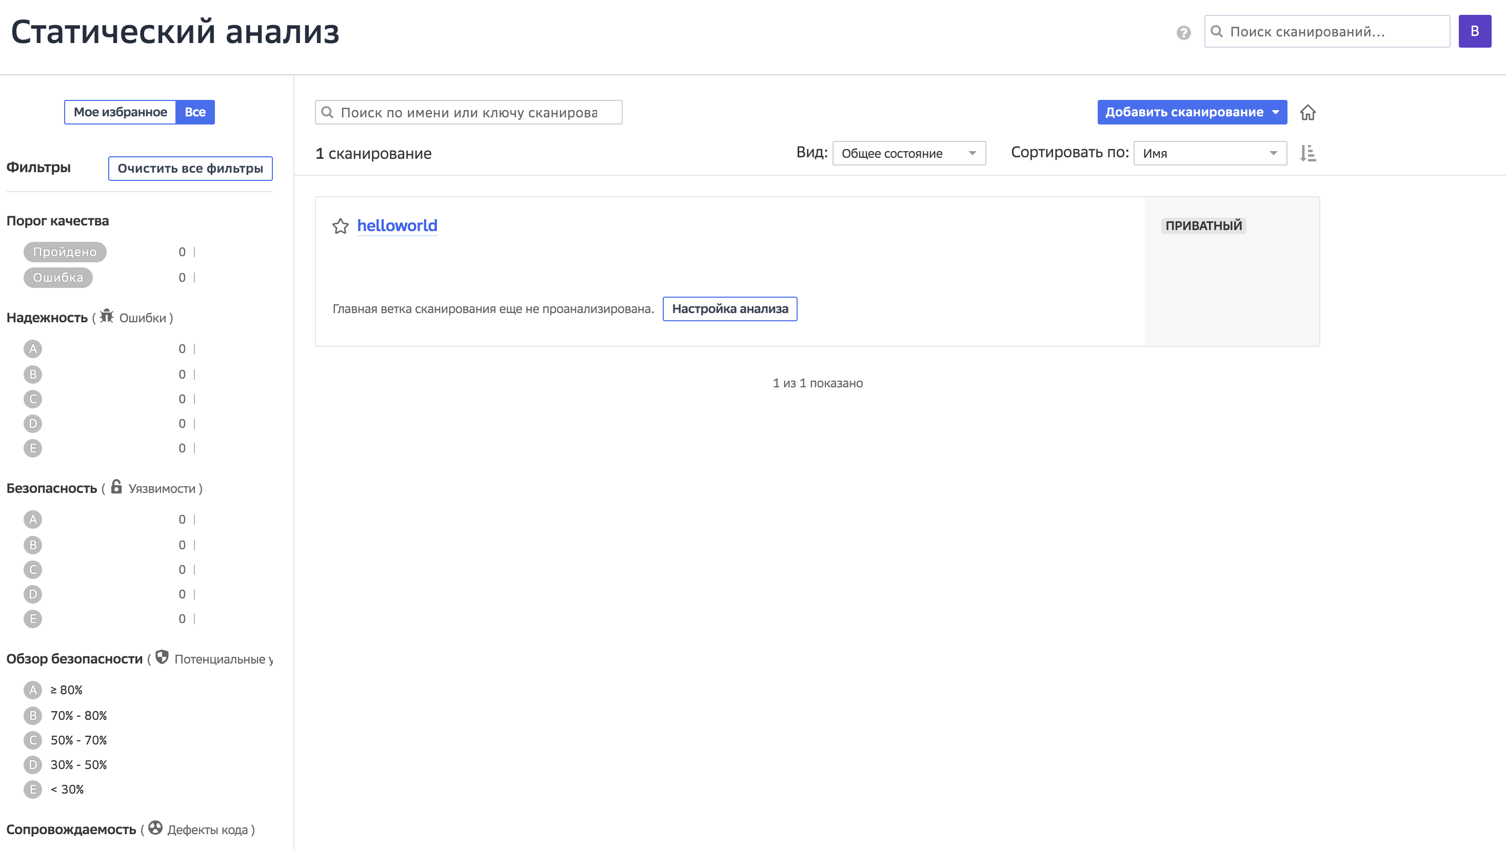
Task: Click the code defects icon near Сопровождаемость
Action: [155, 828]
